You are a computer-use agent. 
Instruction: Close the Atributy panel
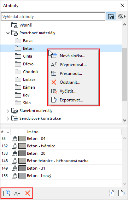tap(122, 5)
